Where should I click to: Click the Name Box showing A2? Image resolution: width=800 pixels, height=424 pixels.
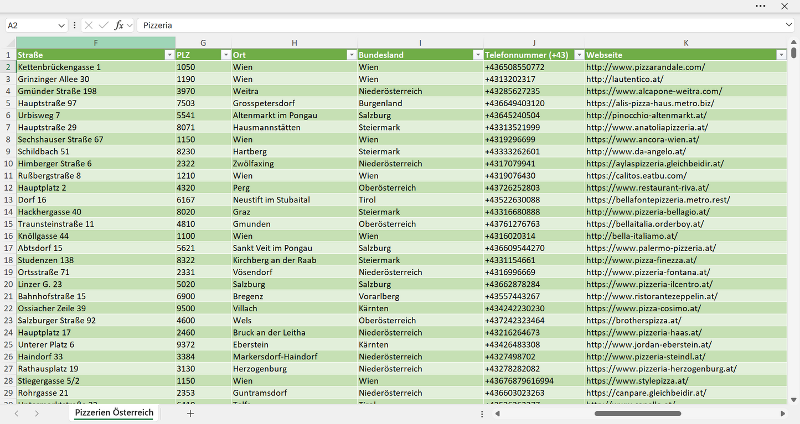click(30, 25)
